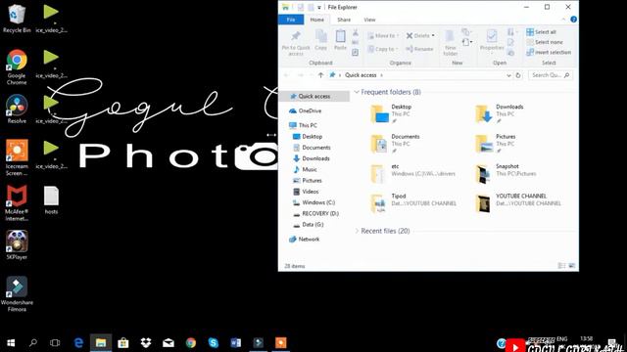Click Select none in the ribbon
This screenshot has width=627, height=352.
(x=545, y=42)
